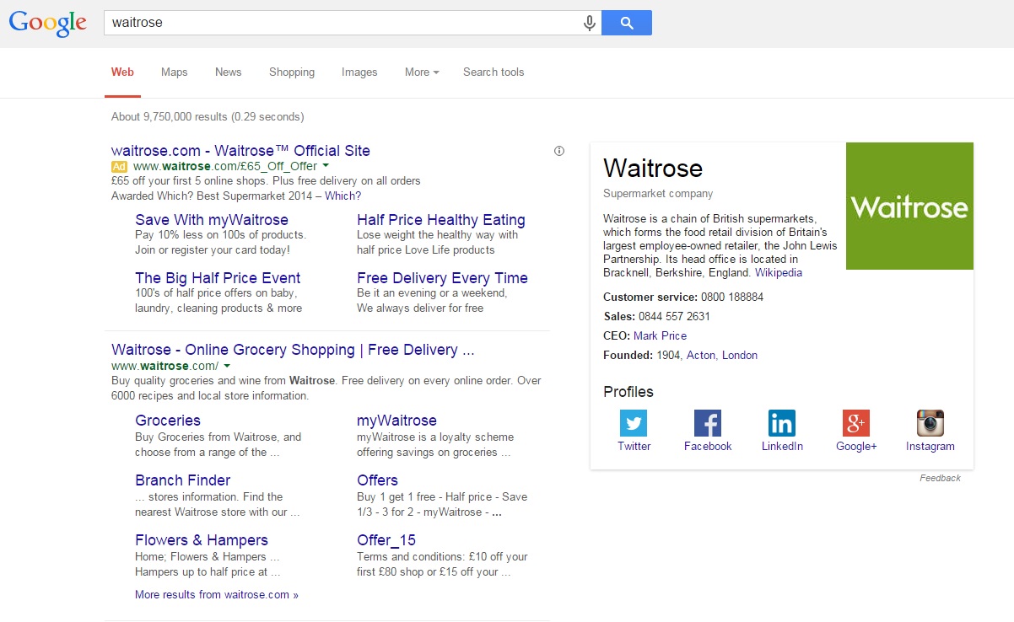Click the microphone icon for voice search
This screenshot has height=622, width=1014.
pos(589,23)
